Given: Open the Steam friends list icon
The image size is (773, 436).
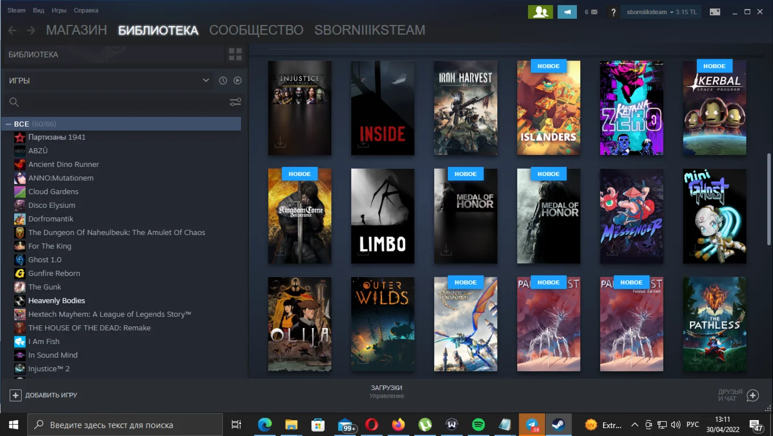Looking at the screenshot, I should (x=540, y=12).
